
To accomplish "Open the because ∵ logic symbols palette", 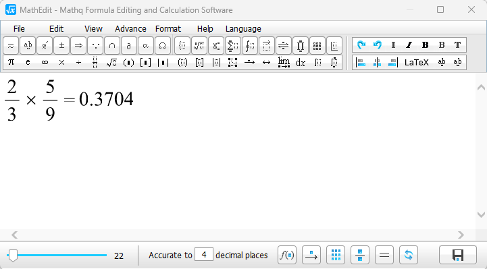I will point(95,46).
